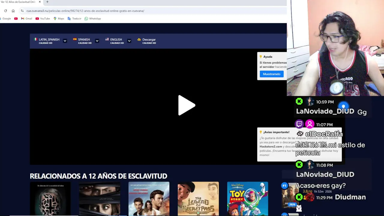Viewport: 384px width, 216px height.
Task: Open the related movie poster with couple and cars
Action: (x=149, y=199)
